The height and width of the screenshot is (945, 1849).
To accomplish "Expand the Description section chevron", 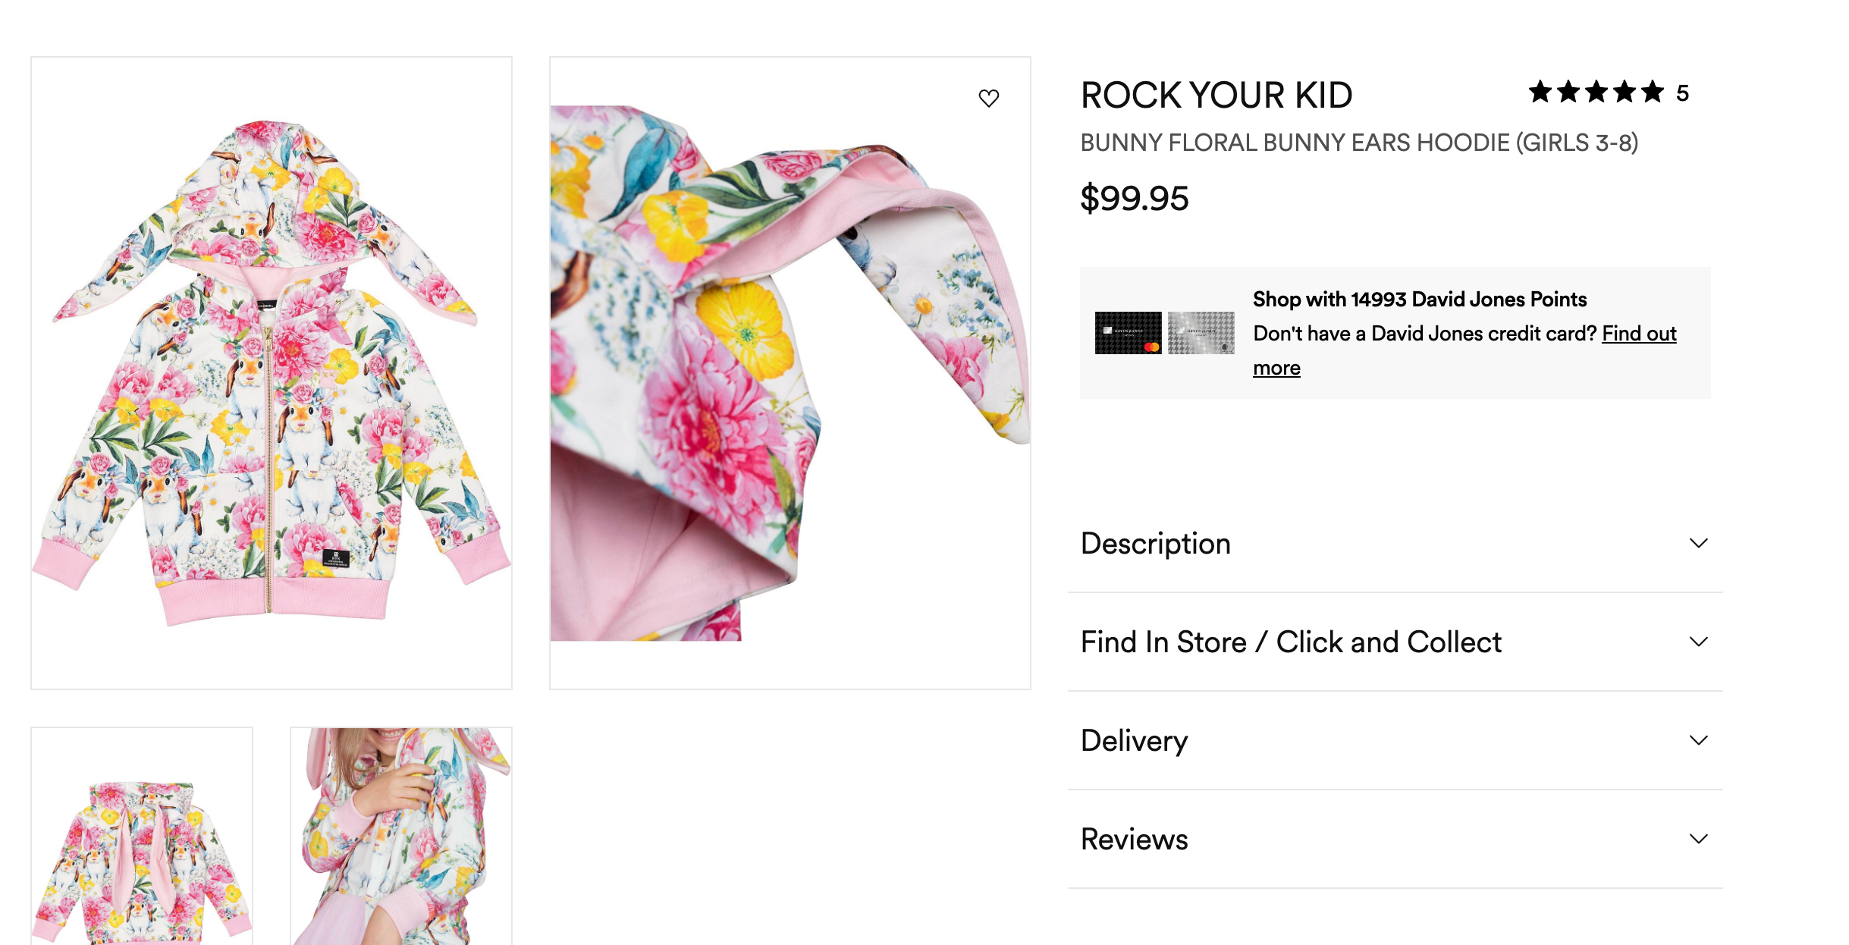I will coord(1698,543).
